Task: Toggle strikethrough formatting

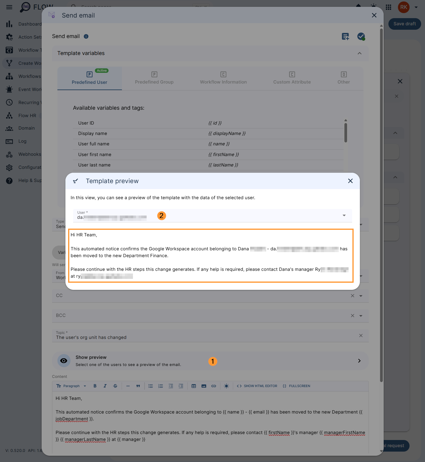Action: tap(115, 386)
